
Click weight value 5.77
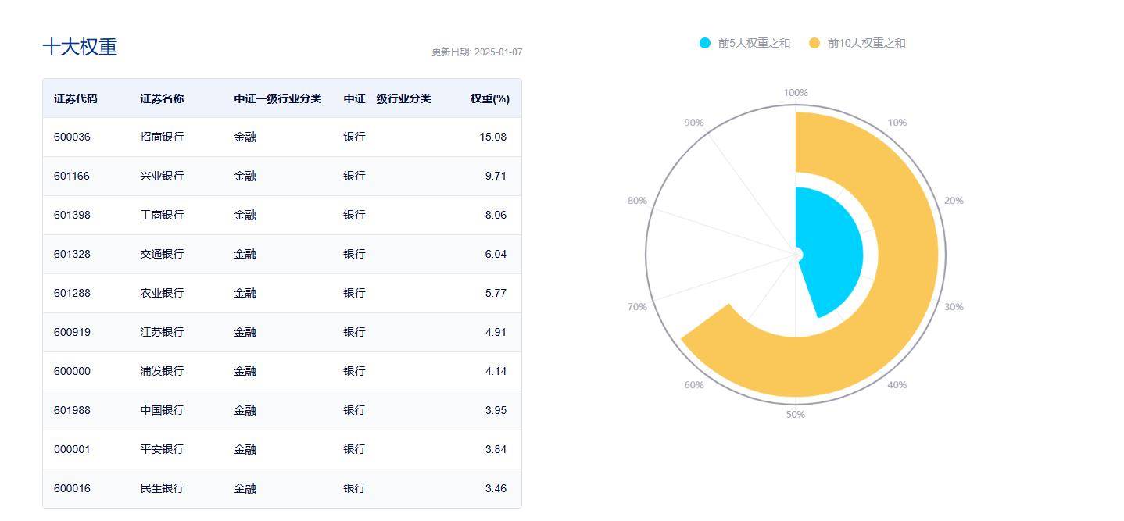click(x=496, y=293)
